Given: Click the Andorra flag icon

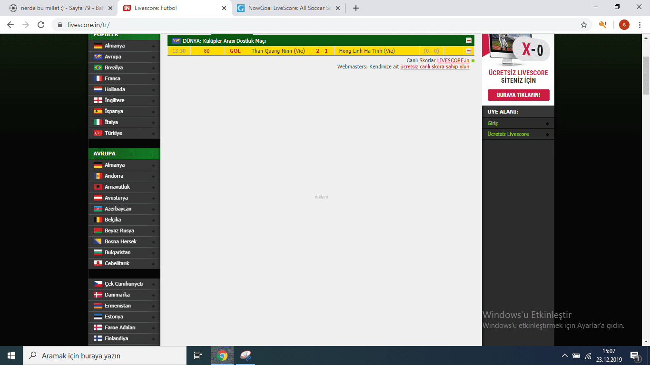Looking at the screenshot, I should 98,176.
